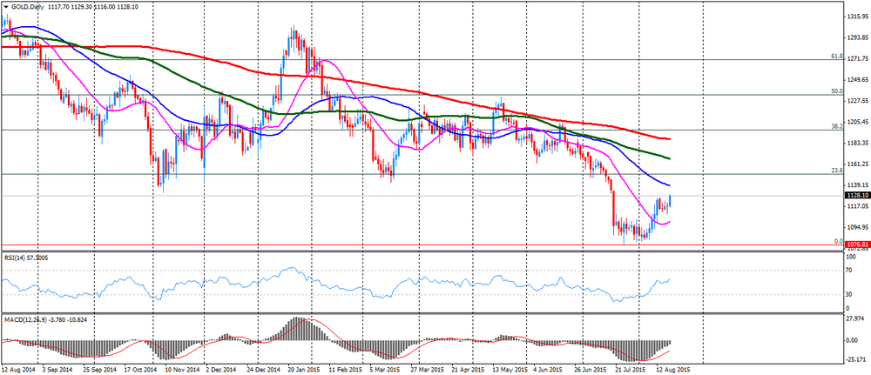Click the 20 Jan 2015 date label
Screen dimensions: 871x375
[304, 368]
